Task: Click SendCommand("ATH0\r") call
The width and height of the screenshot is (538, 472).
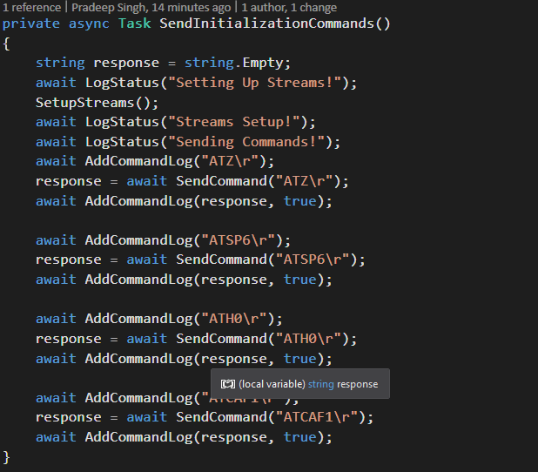Action: (x=266, y=339)
